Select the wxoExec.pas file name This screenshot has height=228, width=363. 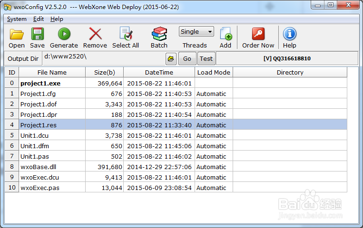click(x=40, y=188)
